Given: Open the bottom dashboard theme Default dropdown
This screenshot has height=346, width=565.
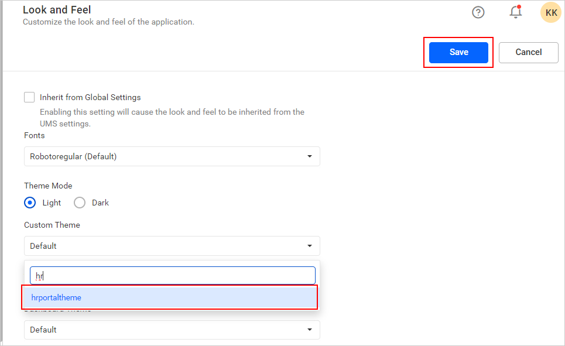Looking at the screenshot, I should [x=172, y=330].
